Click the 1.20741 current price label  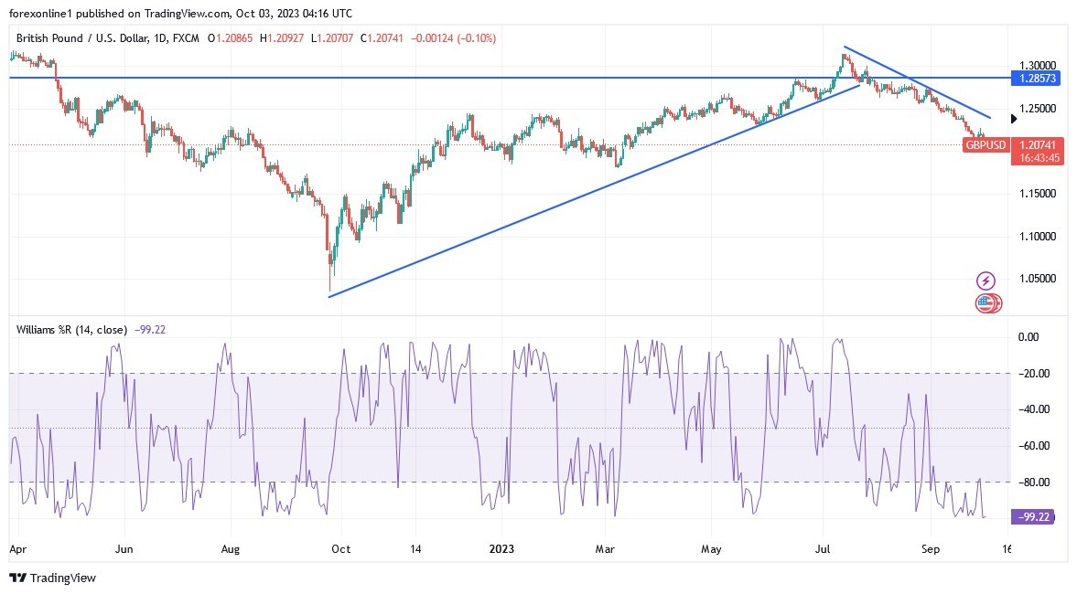(x=1037, y=144)
